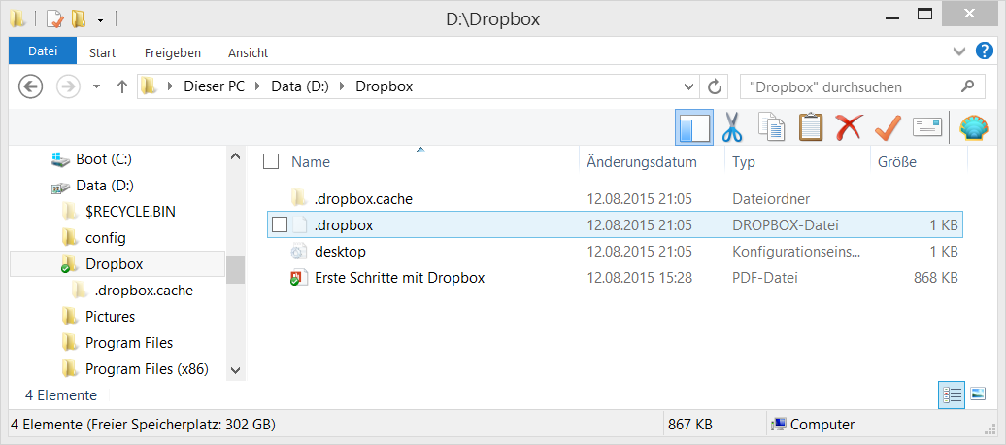
Task: Click the Refresh address bar icon
Action: pyautogui.click(x=714, y=86)
